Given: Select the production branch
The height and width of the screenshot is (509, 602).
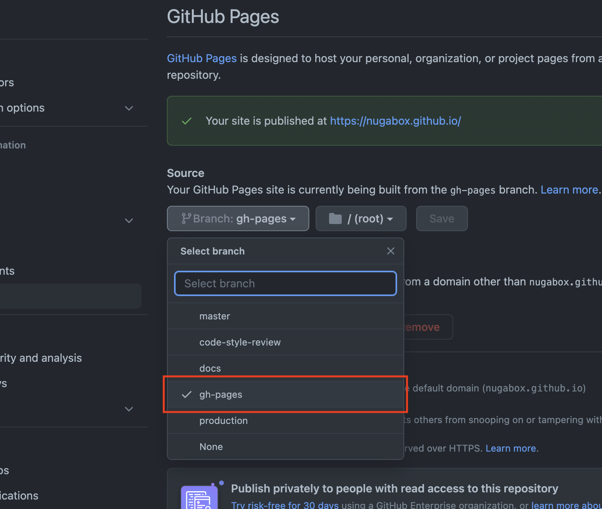Looking at the screenshot, I should pos(223,421).
